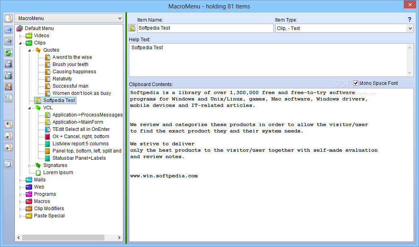Click the green refresh arrows icon

pos(8,53)
